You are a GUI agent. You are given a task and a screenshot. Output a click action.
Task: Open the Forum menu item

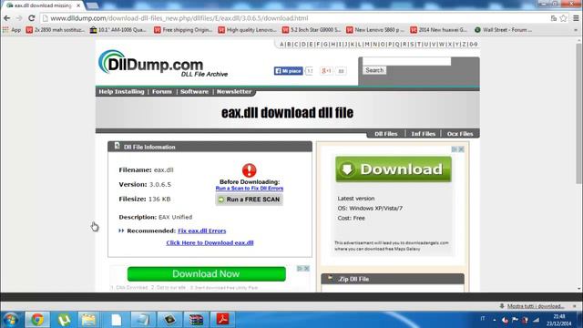[162, 91]
